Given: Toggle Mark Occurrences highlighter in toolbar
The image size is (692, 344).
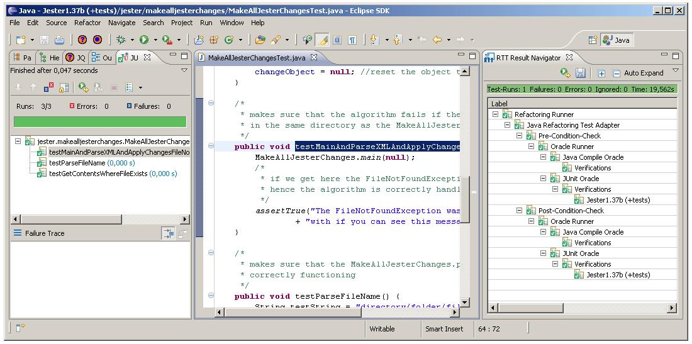Looking at the screenshot, I should (322, 39).
